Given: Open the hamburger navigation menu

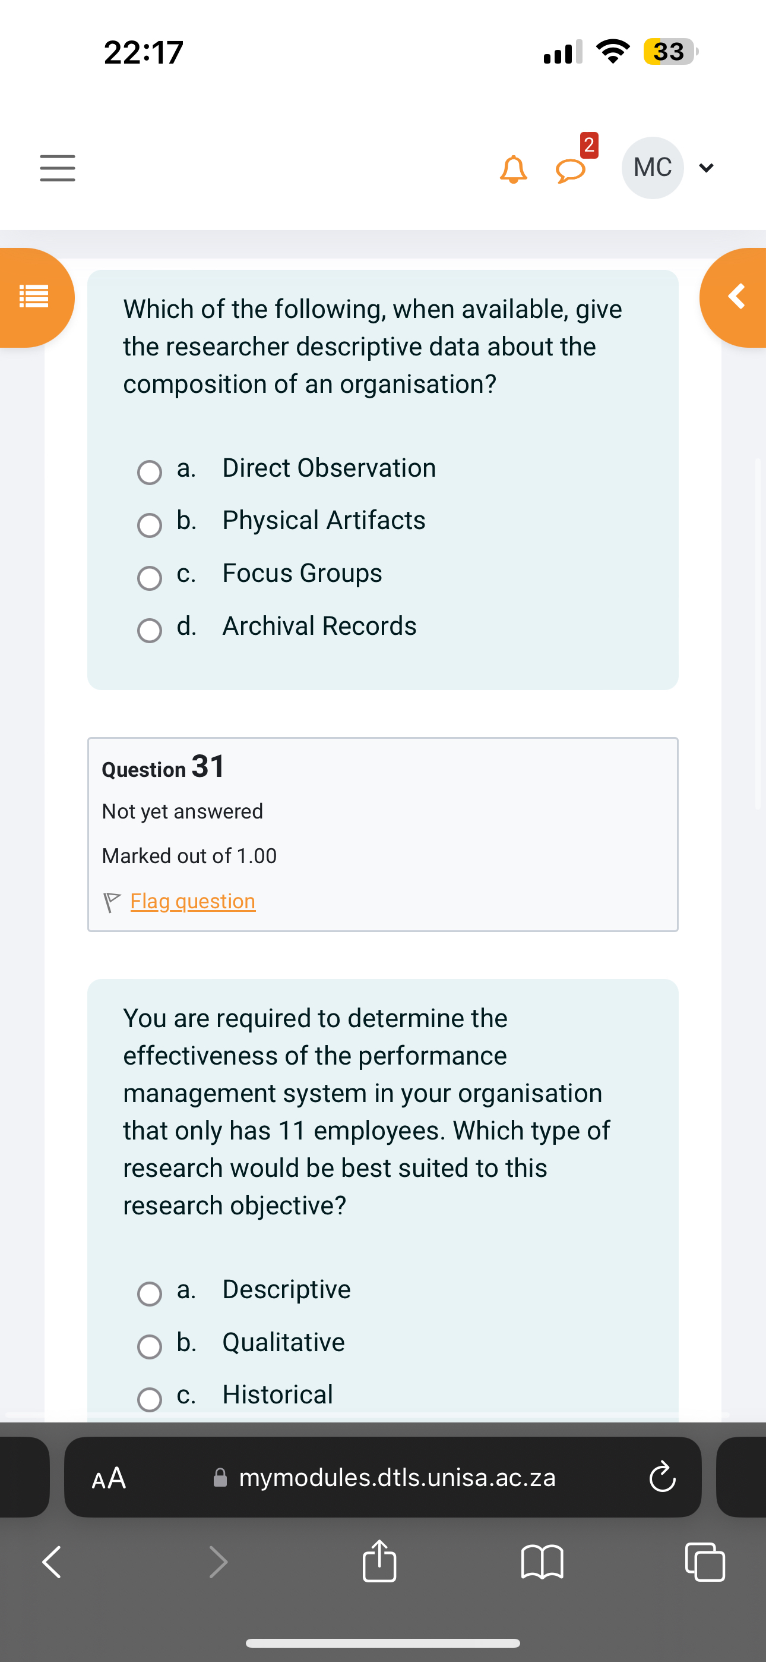Looking at the screenshot, I should [x=57, y=168].
